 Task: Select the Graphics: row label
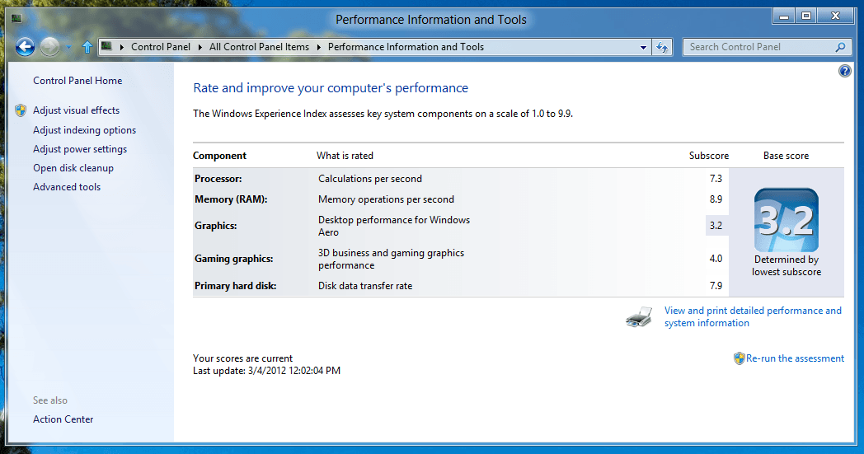pyautogui.click(x=215, y=226)
